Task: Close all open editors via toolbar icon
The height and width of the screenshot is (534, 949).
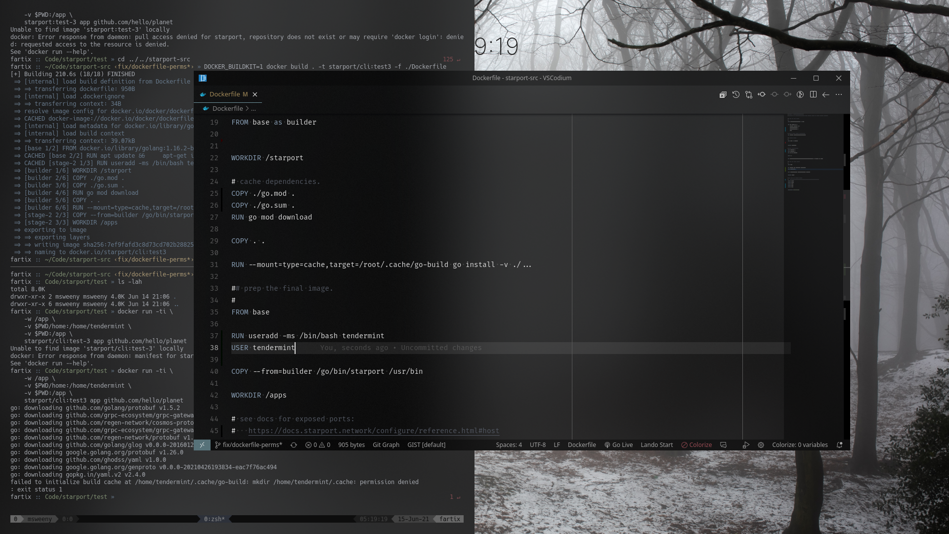Action: pos(723,94)
